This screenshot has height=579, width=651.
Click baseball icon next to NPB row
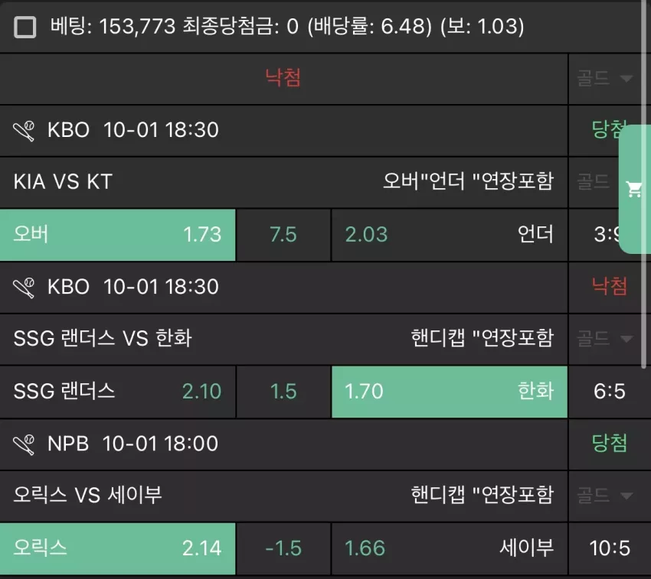point(24,444)
